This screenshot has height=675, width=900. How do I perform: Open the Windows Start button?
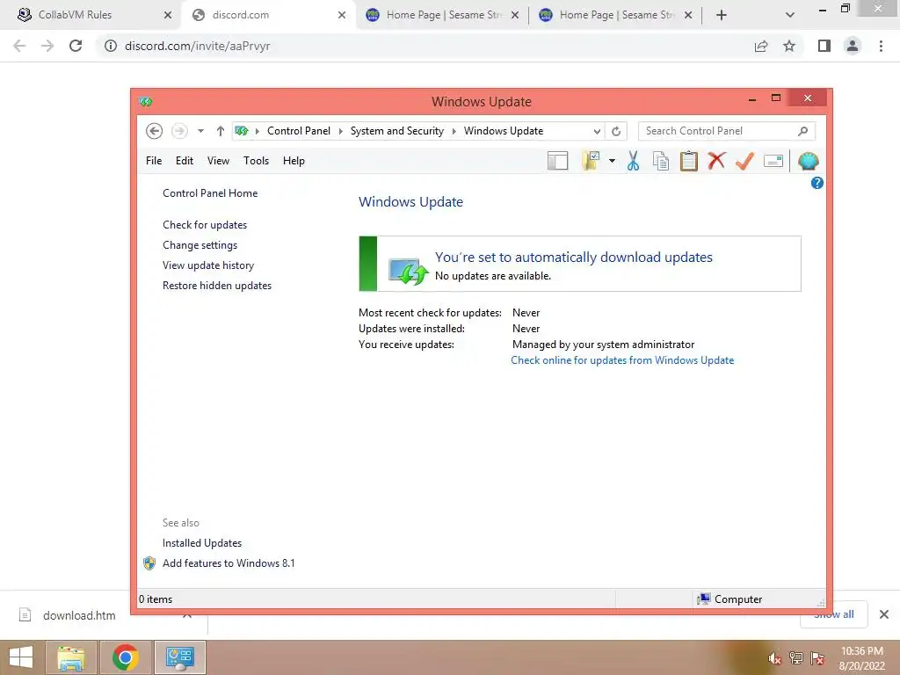pos(21,657)
